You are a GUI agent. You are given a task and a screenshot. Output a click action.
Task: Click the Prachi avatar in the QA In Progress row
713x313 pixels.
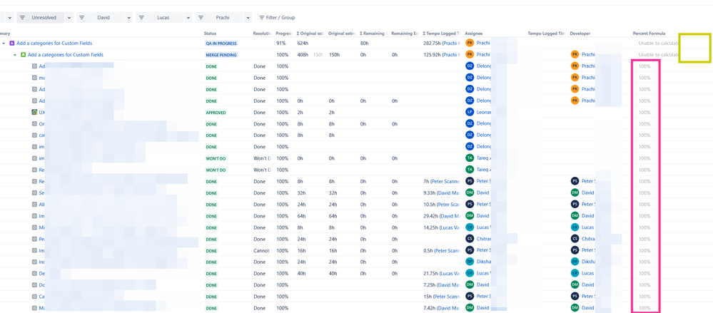470,43
